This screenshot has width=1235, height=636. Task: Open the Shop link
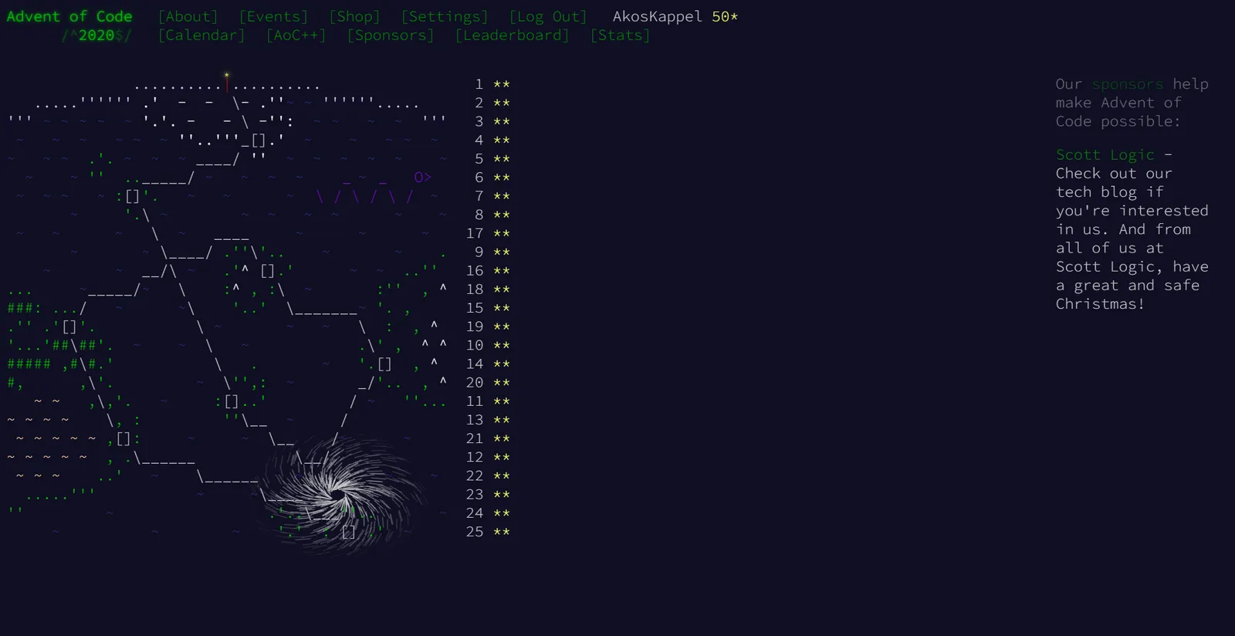click(x=355, y=16)
